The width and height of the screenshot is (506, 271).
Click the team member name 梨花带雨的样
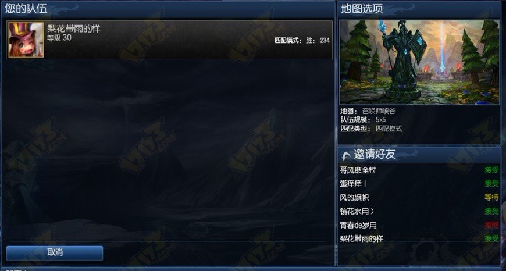click(x=74, y=28)
